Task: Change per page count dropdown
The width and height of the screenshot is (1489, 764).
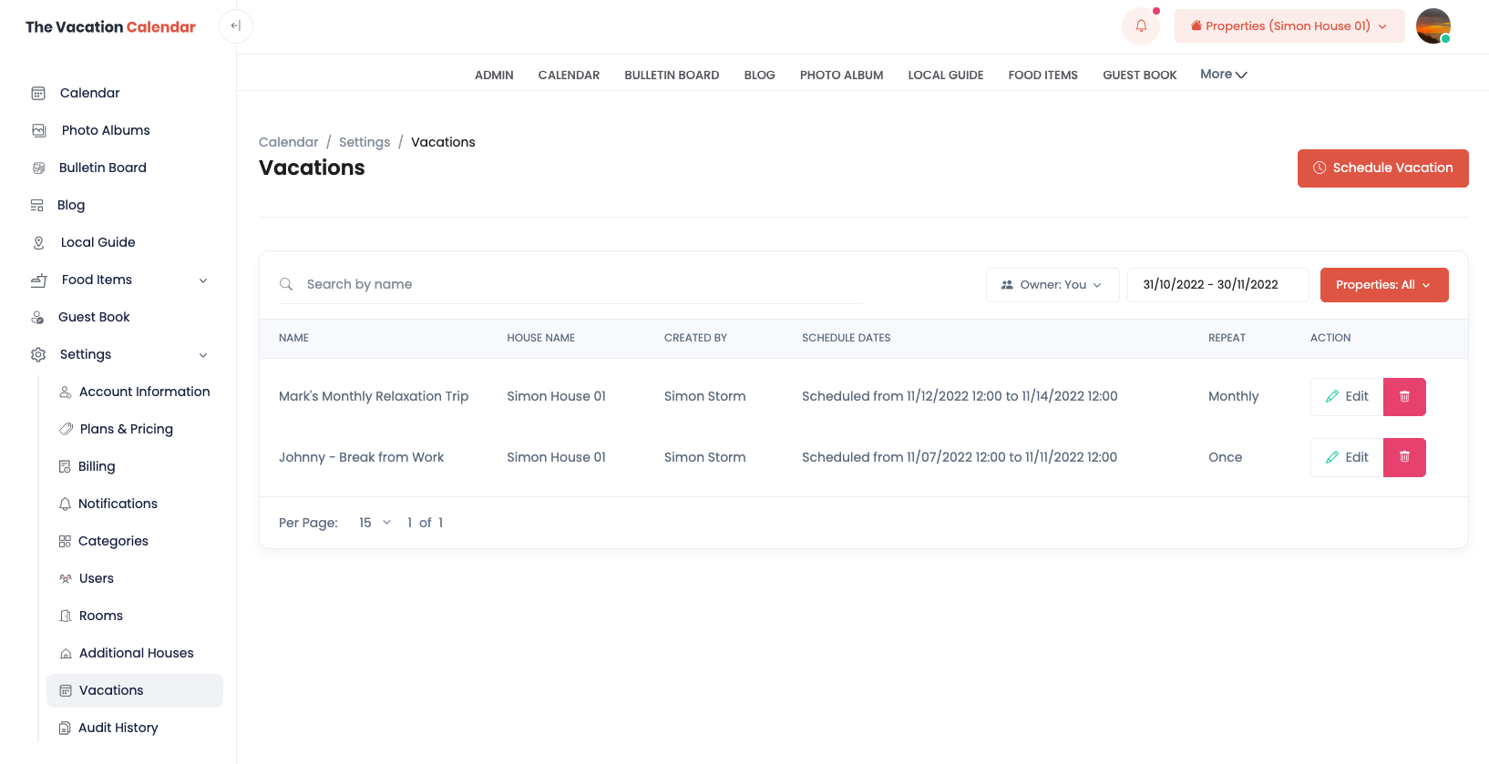Action: tap(375, 523)
